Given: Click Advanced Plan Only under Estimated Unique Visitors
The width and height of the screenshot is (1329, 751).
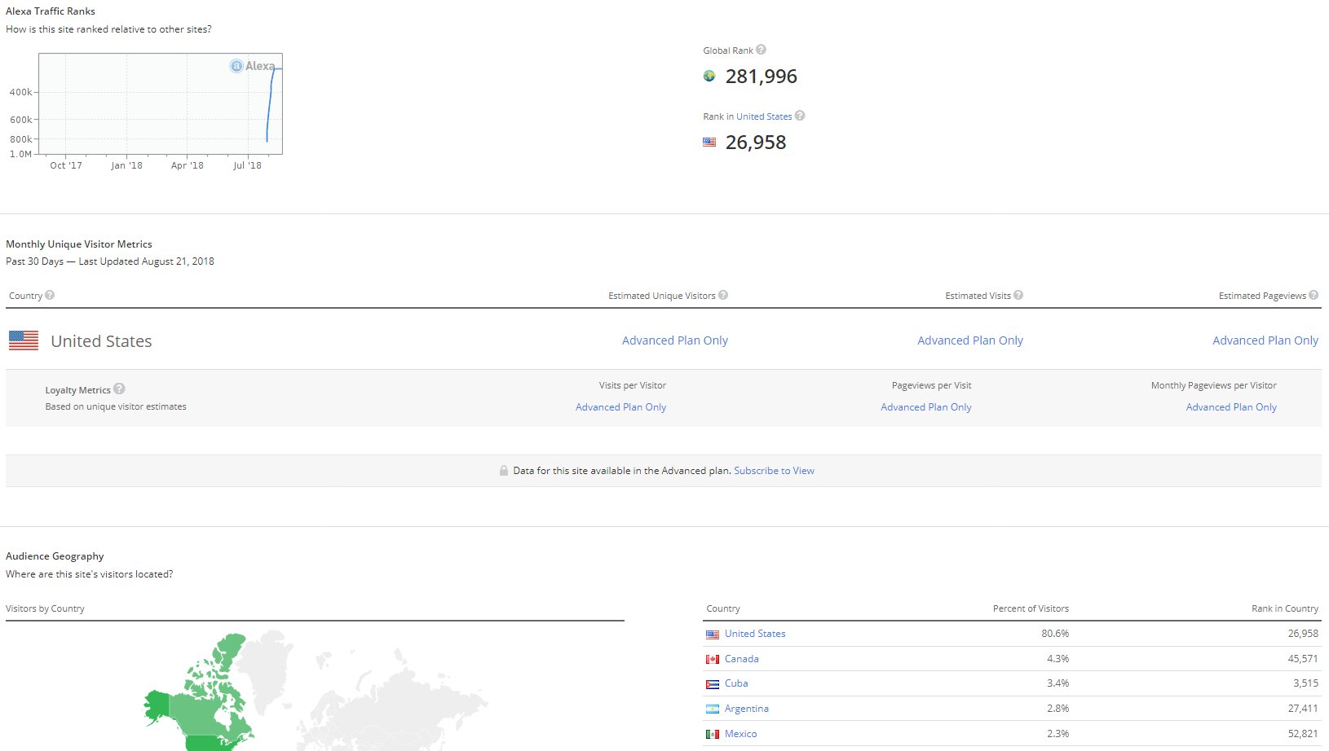Looking at the screenshot, I should tap(674, 340).
